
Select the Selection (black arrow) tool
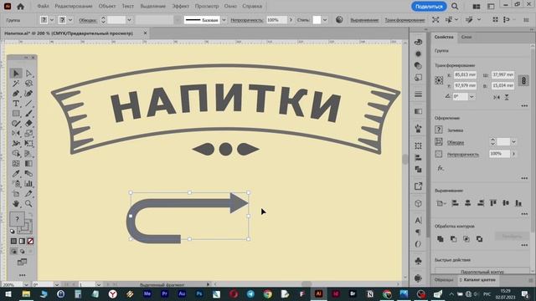16,74
